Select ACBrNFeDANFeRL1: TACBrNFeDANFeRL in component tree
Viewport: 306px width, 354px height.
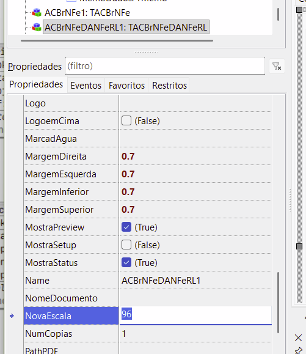126,28
